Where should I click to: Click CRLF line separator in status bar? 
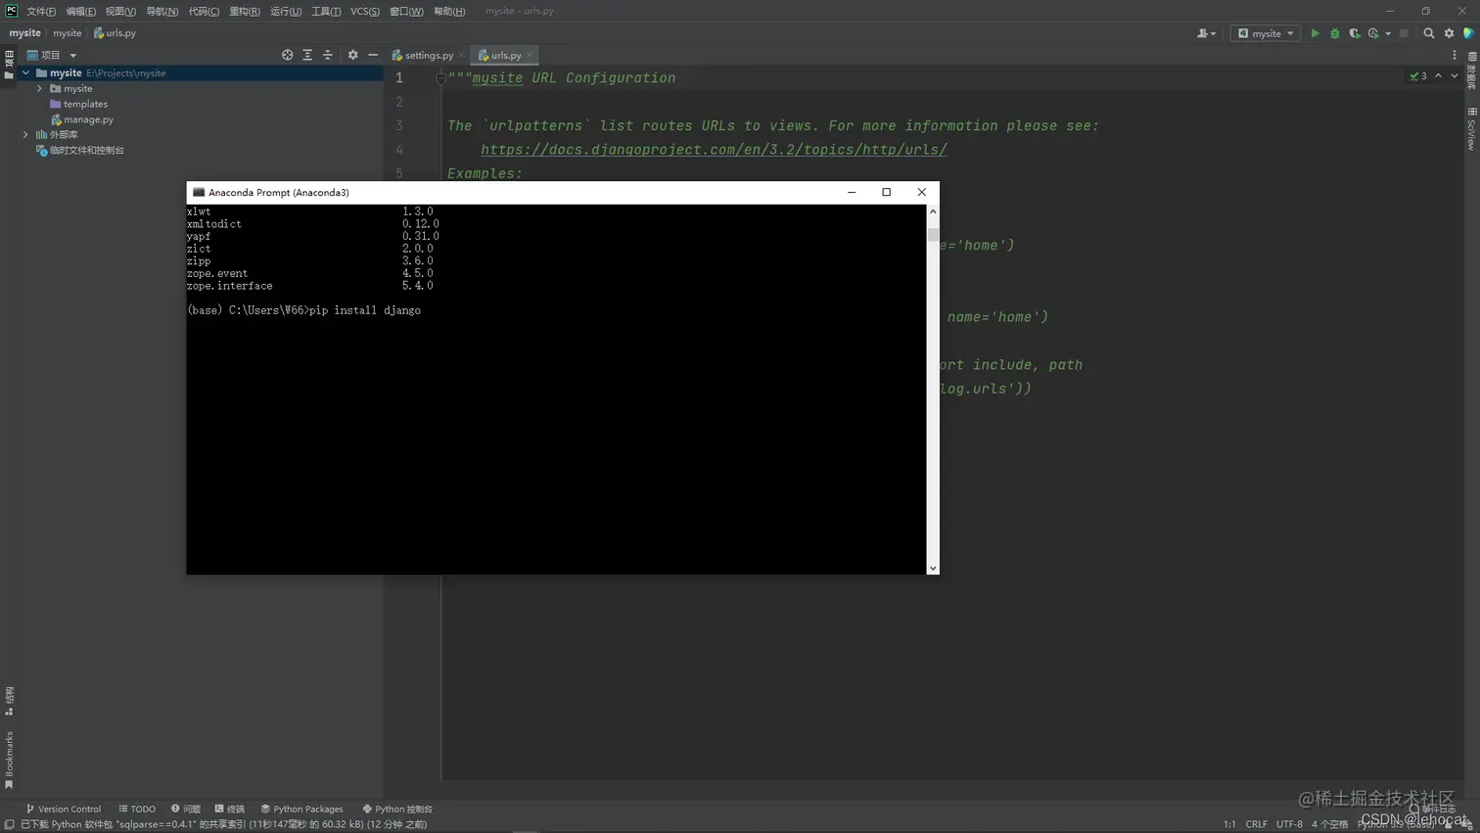[x=1256, y=824]
